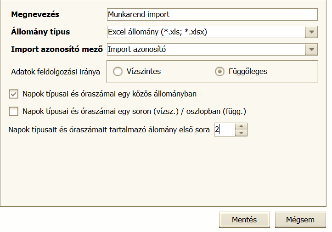Viewport: 332px width, 232px height.
Task: Select the Vízszintes radio button
Action: (x=118, y=71)
